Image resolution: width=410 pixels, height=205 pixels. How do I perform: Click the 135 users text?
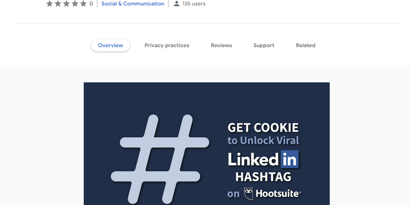194,4
